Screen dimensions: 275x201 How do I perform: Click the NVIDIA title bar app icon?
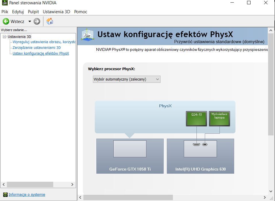tap(5, 3)
